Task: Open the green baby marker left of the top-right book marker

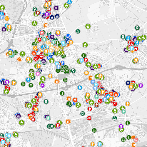Action: click(88, 26)
